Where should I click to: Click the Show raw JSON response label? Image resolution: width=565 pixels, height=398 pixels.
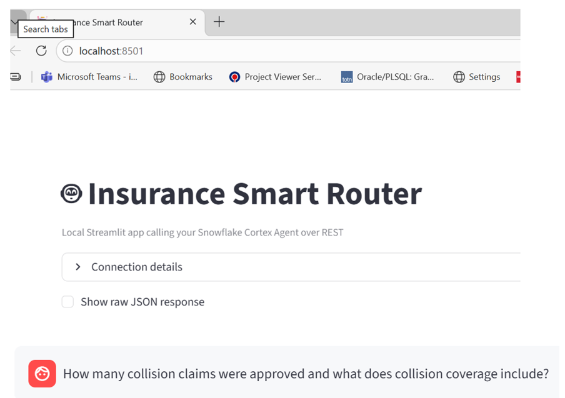coord(142,302)
